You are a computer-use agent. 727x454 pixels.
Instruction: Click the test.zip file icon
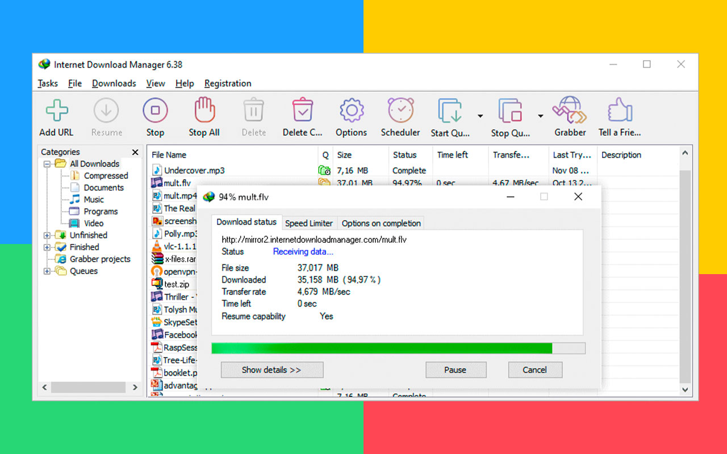157,284
